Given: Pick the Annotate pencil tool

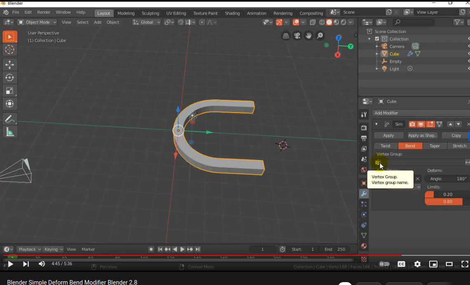Looking at the screenshot, I should 10,119.
